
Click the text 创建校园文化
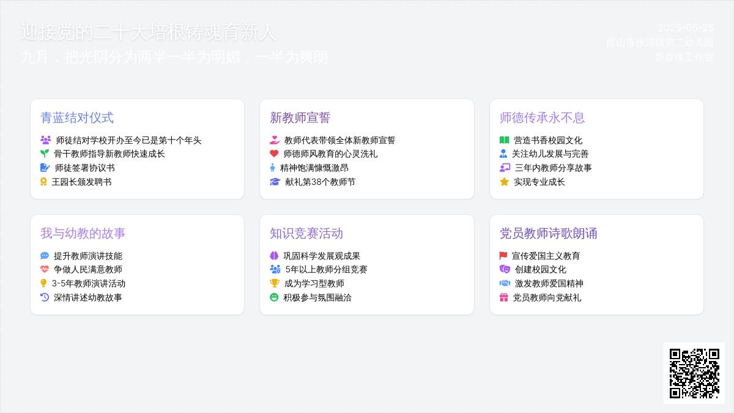coord(541,269)
